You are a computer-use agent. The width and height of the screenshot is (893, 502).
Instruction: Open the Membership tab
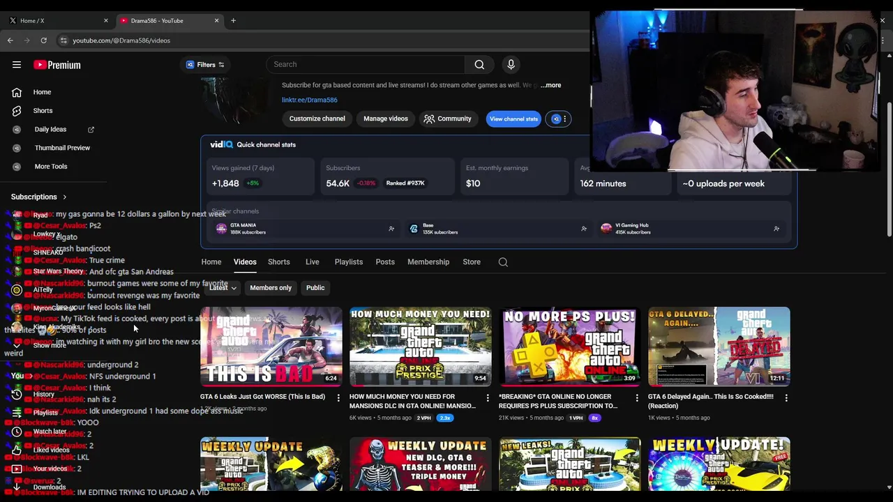[x=428, y=262]
